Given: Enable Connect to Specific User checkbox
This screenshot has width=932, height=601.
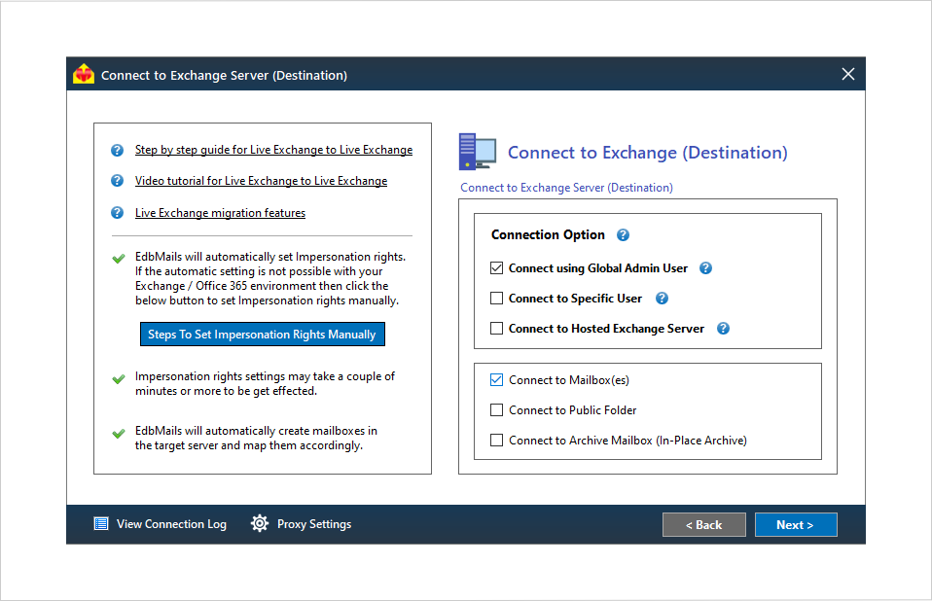Looking at the screenshot, I should point(497,299).
